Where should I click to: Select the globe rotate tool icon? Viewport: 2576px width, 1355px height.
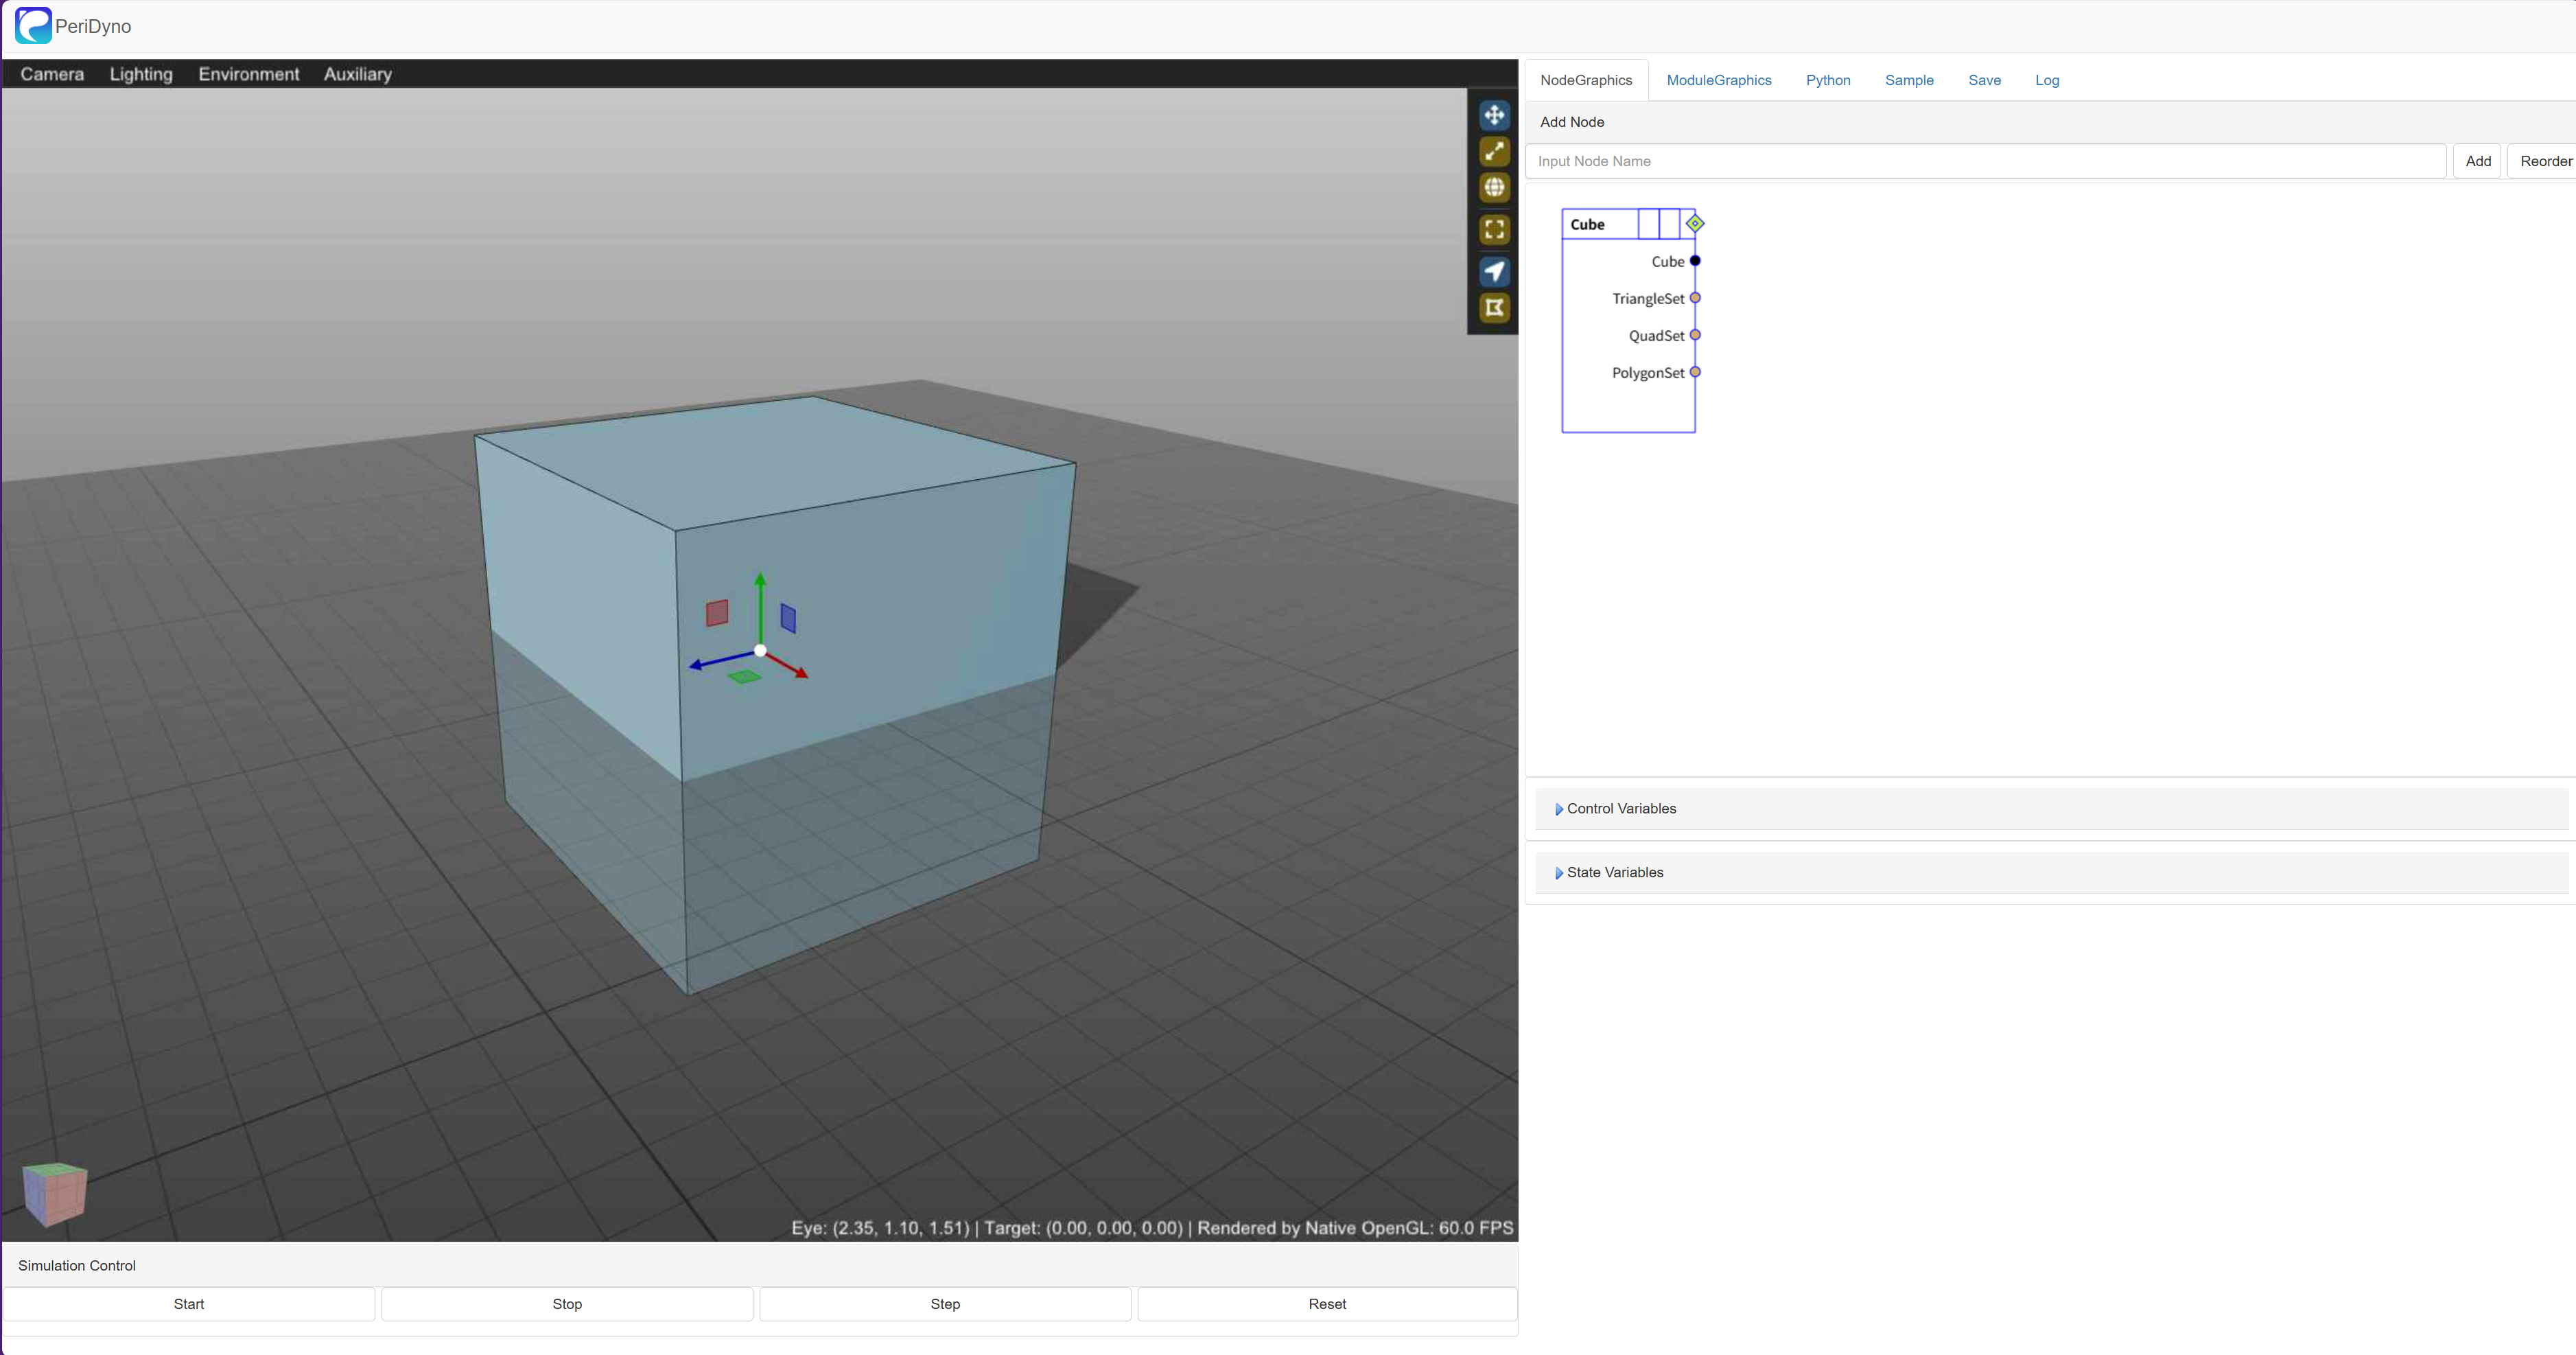(1494, 187)
